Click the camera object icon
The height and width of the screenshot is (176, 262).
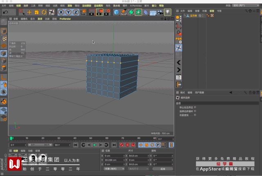tap(160, 12)
